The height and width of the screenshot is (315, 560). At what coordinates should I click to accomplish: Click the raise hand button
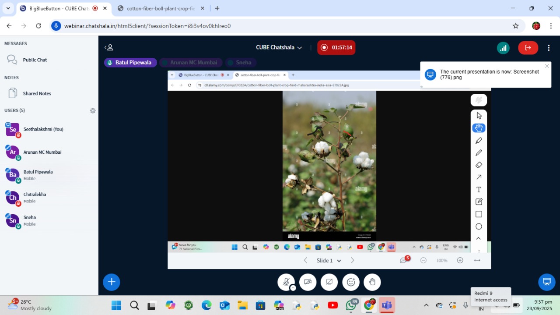[372, 282]
